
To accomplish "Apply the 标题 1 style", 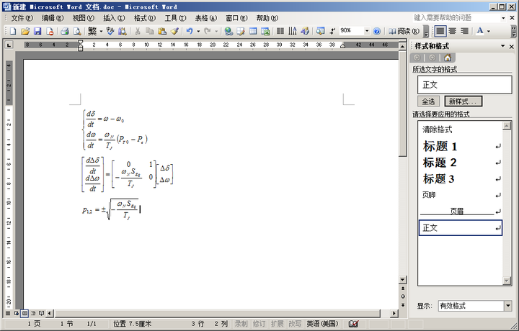I will [460, 146].
